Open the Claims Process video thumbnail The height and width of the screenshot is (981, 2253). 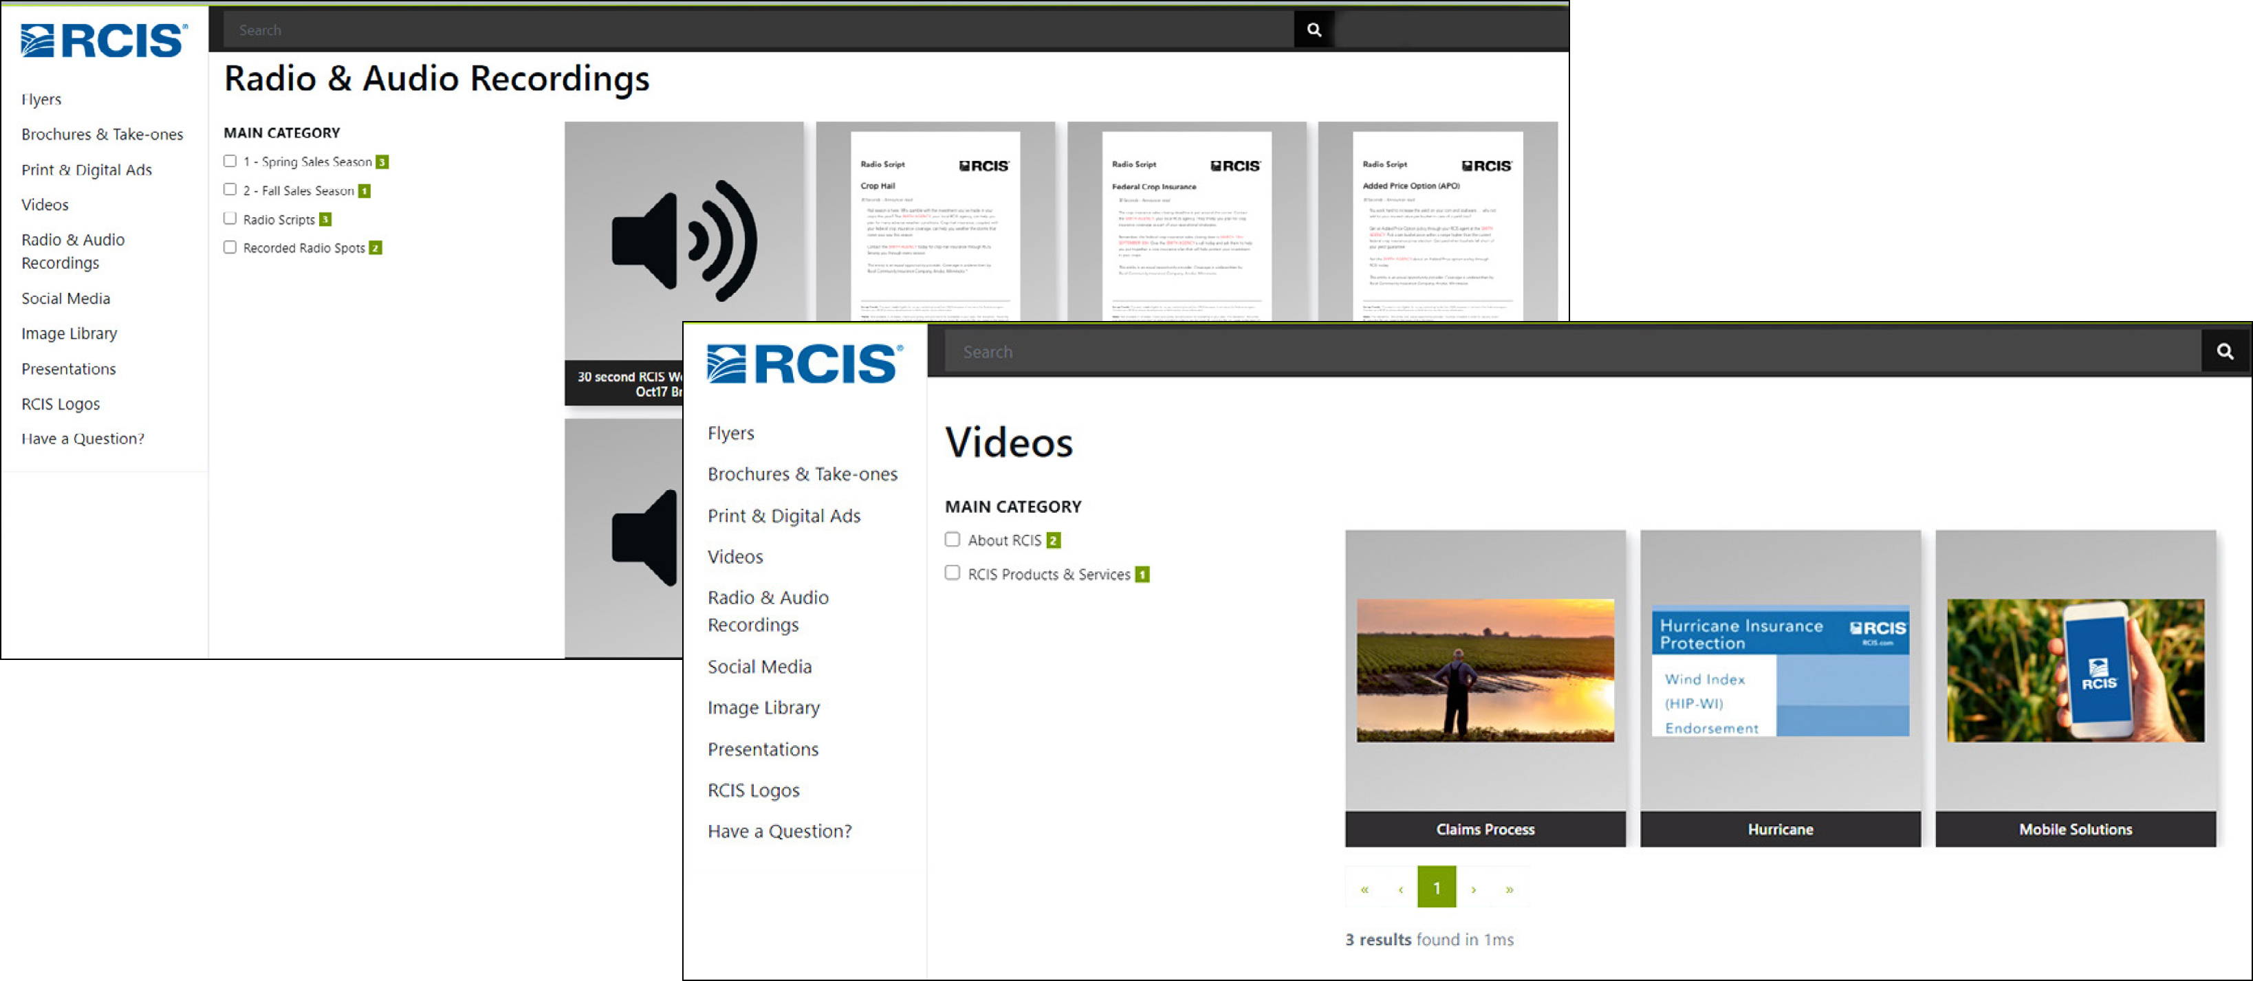(x=1485, y=670)
